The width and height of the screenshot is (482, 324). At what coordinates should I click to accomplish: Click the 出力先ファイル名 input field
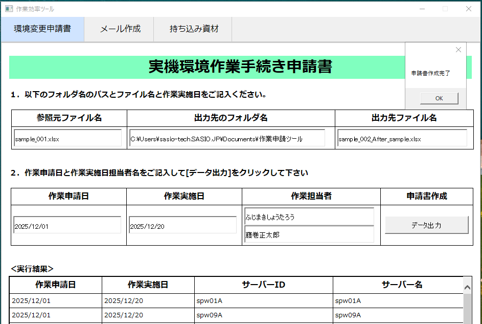coord(402,138)
